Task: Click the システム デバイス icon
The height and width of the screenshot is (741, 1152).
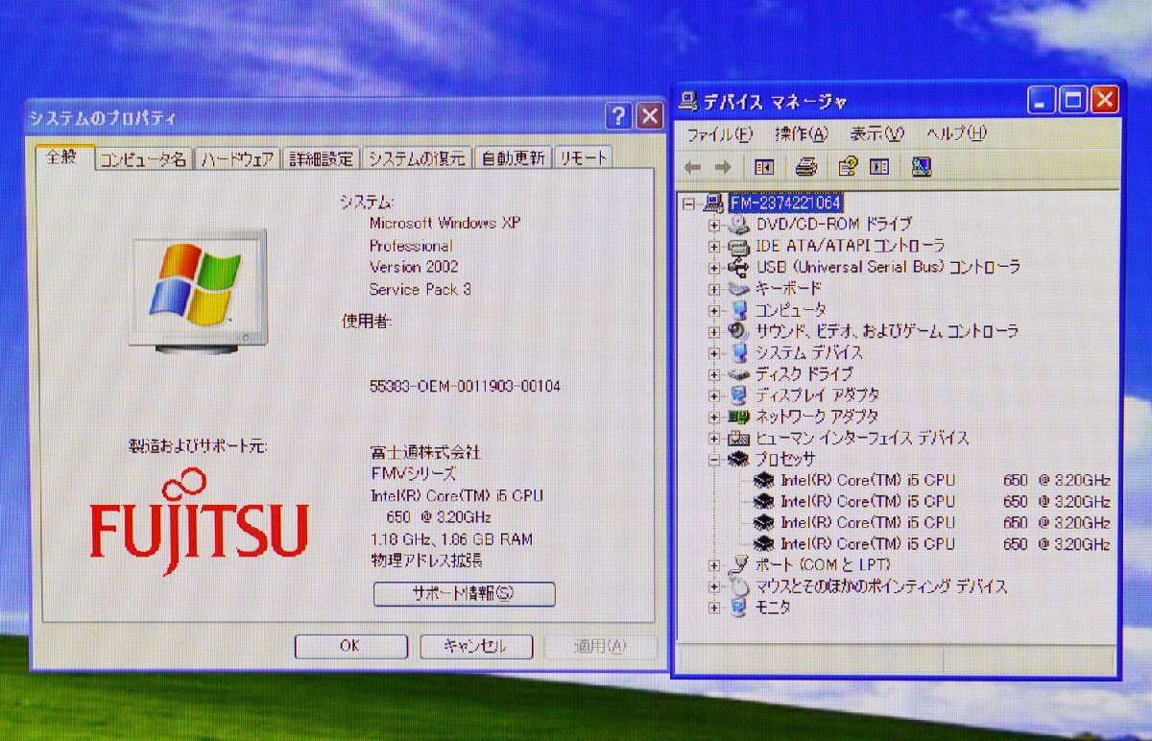Action: (x=739, y=352)
